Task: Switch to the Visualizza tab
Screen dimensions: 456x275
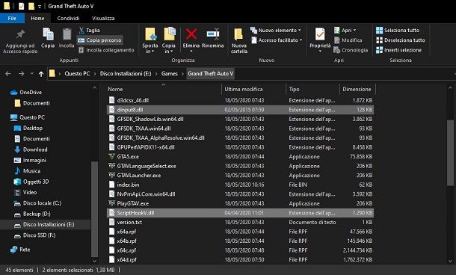Action: [x=103, y=18]
